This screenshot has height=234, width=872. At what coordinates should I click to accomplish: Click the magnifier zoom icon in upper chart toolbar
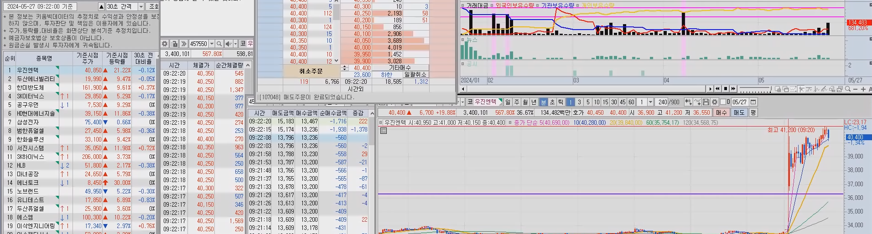[x=848, y=89]
